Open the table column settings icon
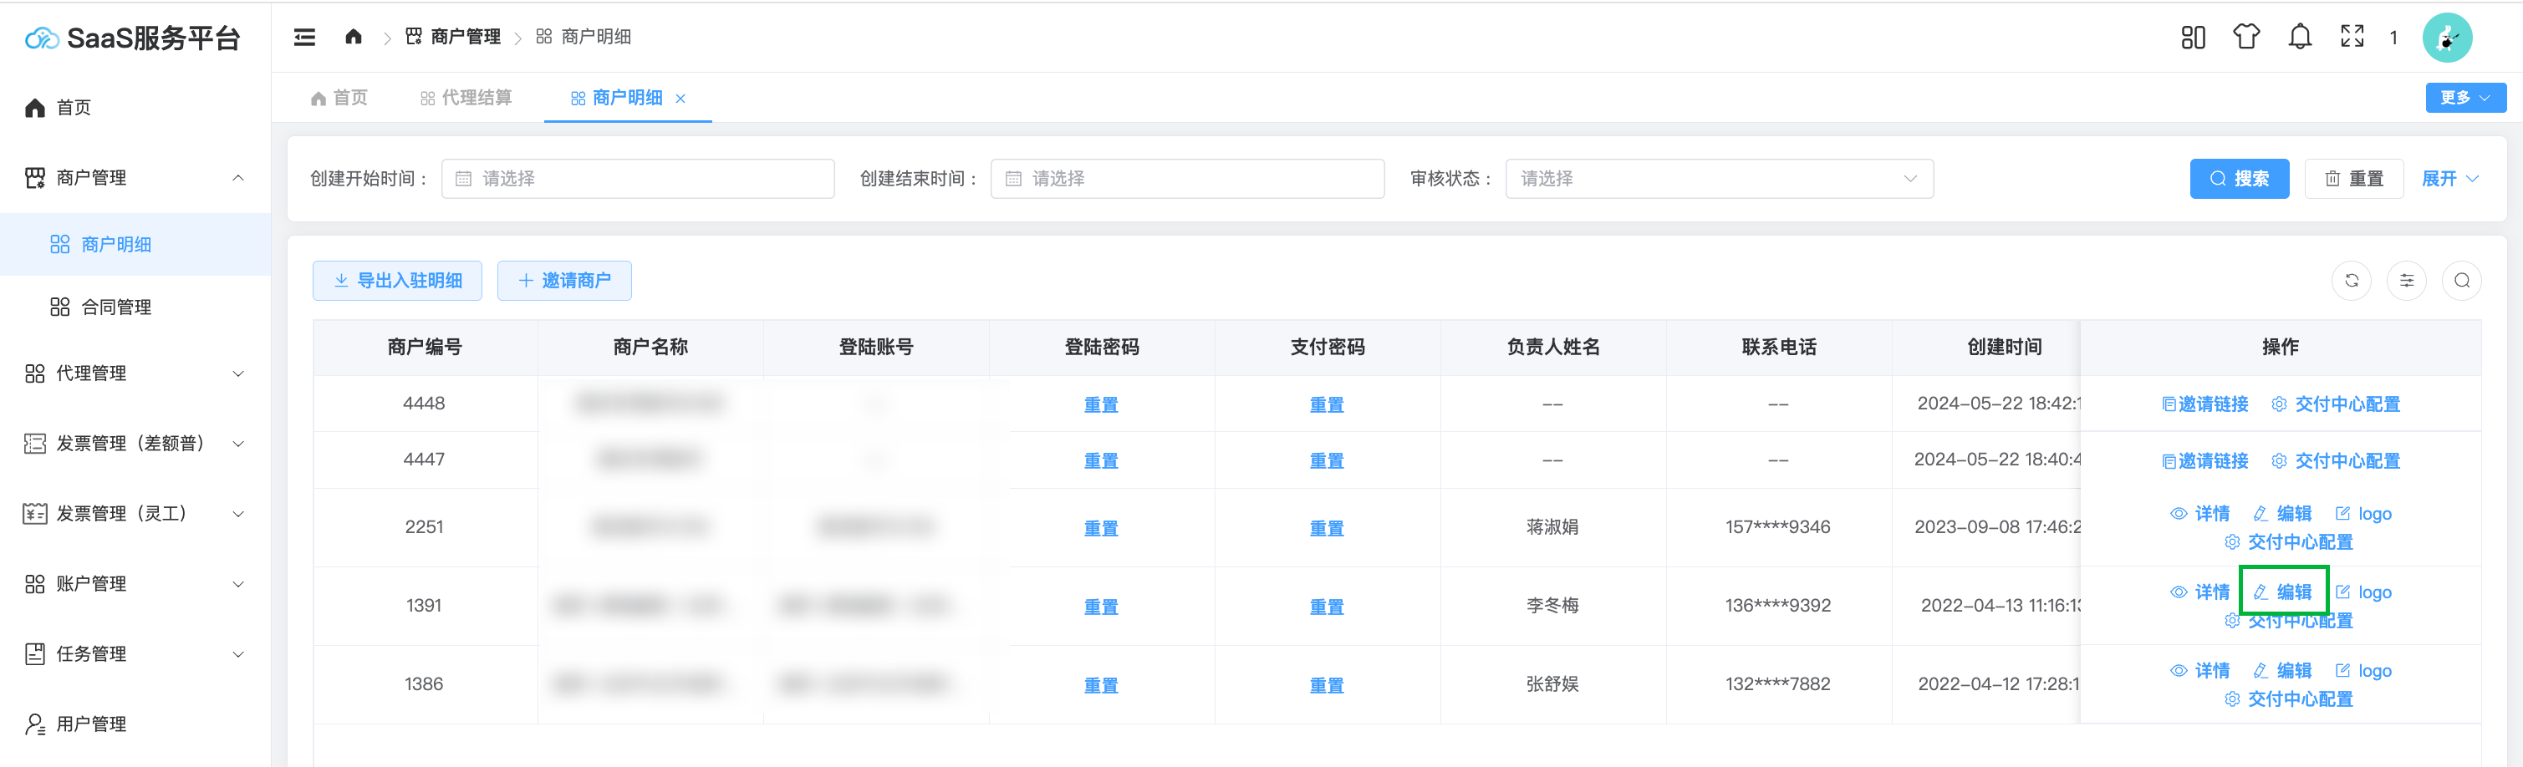This screenshot has width=2523, height=767. click(2405, 281)
